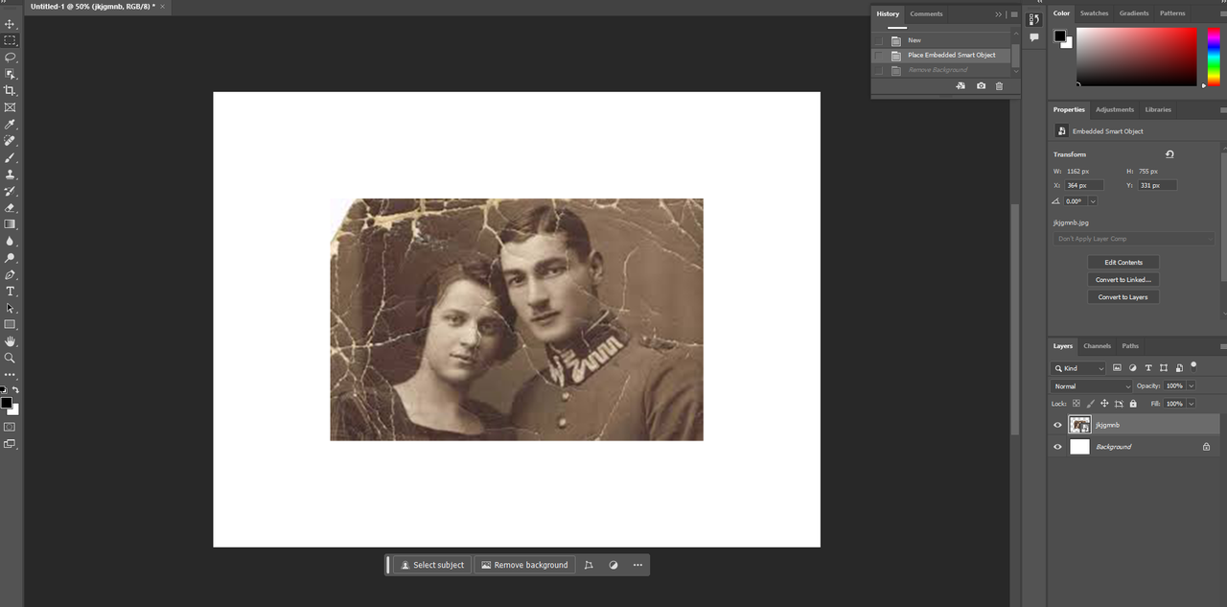
Task: Open the Don't Apply Layer Comp dropdown
Action: pyautogui.click(x=1134, y=239)
